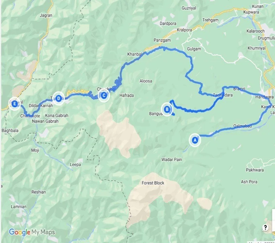275x243 pixels.
Task: Click the Pakhwara map label
Action: tap(255, 170)
